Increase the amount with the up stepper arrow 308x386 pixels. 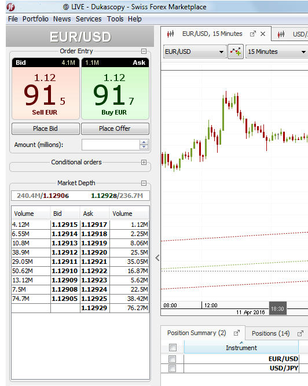pos(144,142)
